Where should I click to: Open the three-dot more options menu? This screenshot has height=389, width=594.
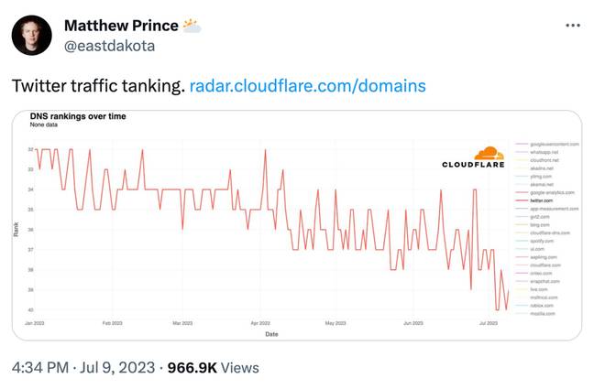click(572, 26)
